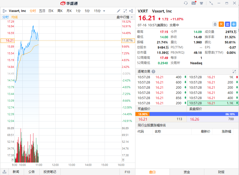Click the 16.21 current price marker on axis
This screenshot has width=239, height=175.
point(8,41)
